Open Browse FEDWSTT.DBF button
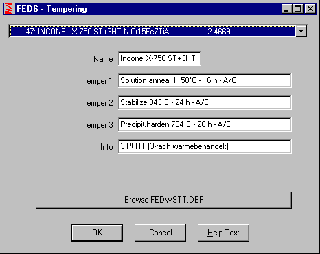Screen dimensions: 320x254 point(163,200)
